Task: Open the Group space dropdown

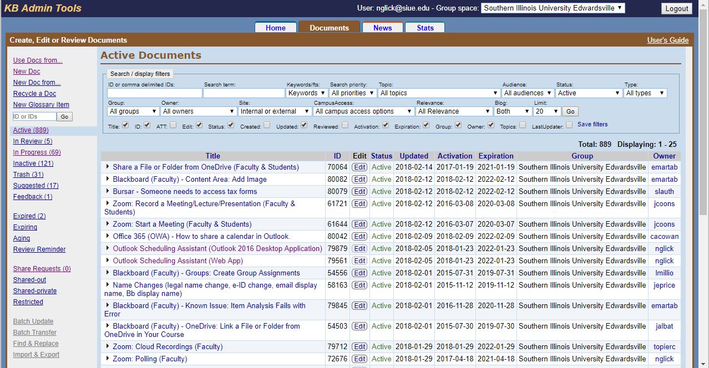Action: tap(553, 8)
